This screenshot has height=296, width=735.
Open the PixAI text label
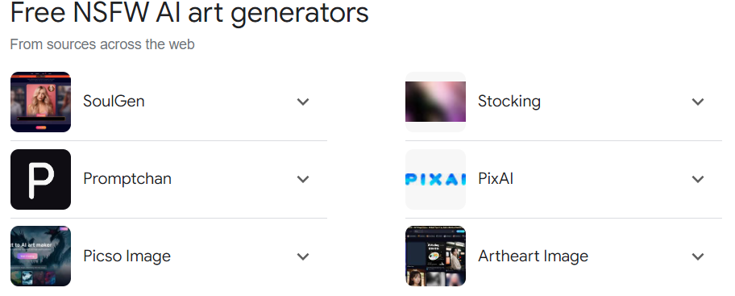click(496, 179)
